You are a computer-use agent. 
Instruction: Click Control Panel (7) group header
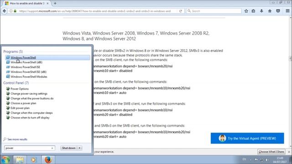click(16, 83)
